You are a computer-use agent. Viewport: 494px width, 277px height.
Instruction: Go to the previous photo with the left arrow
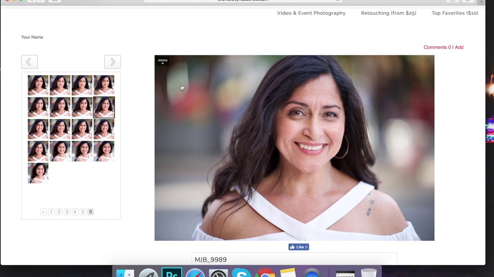point(29,62)
